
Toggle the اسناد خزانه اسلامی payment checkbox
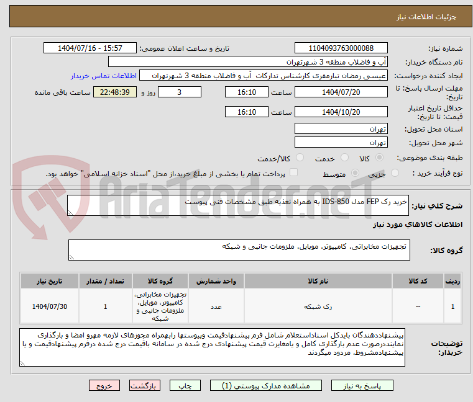click(293, 172)
